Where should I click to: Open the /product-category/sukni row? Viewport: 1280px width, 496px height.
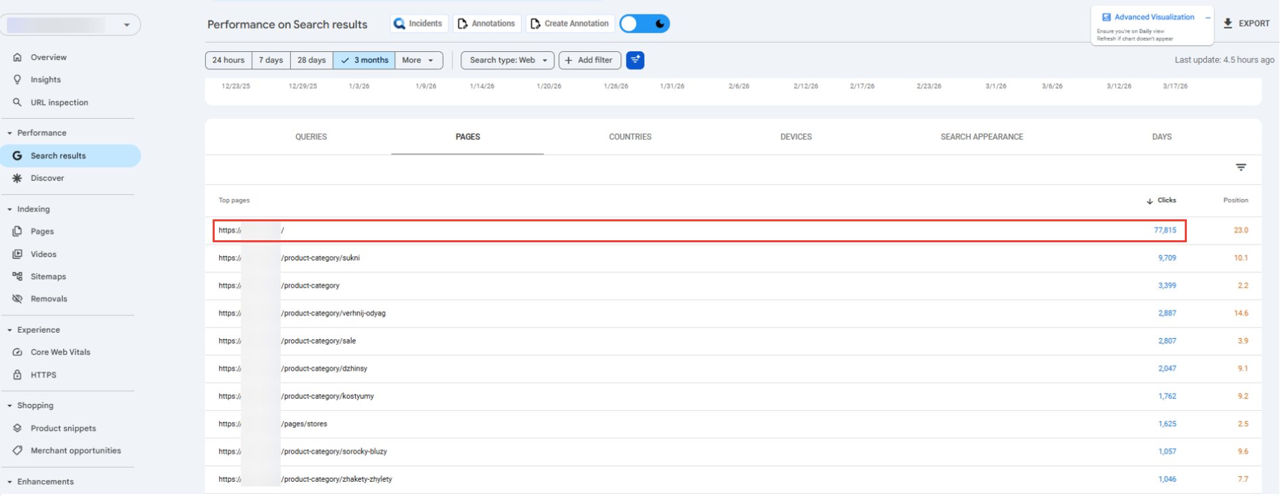[733, 258]
